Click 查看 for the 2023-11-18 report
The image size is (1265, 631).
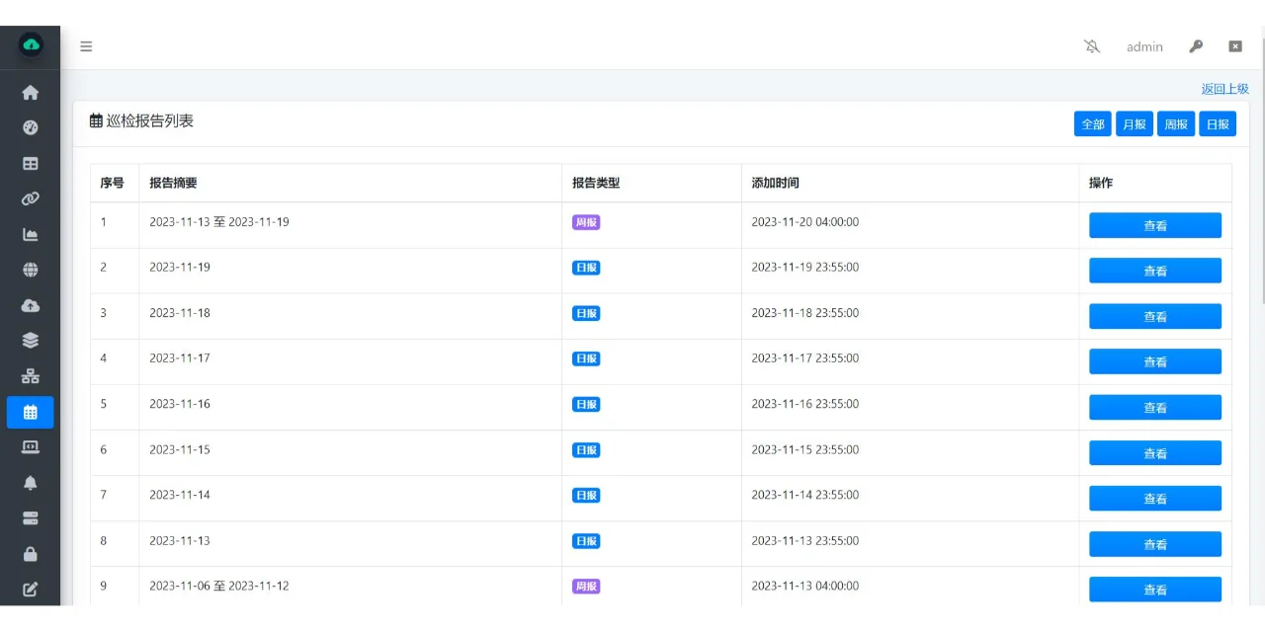pyautogui.click(x=1155, y=316)
